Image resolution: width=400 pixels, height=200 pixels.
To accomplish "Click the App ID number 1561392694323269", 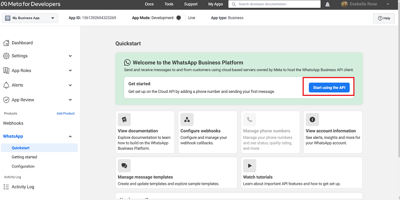I will tap(99, 18).
